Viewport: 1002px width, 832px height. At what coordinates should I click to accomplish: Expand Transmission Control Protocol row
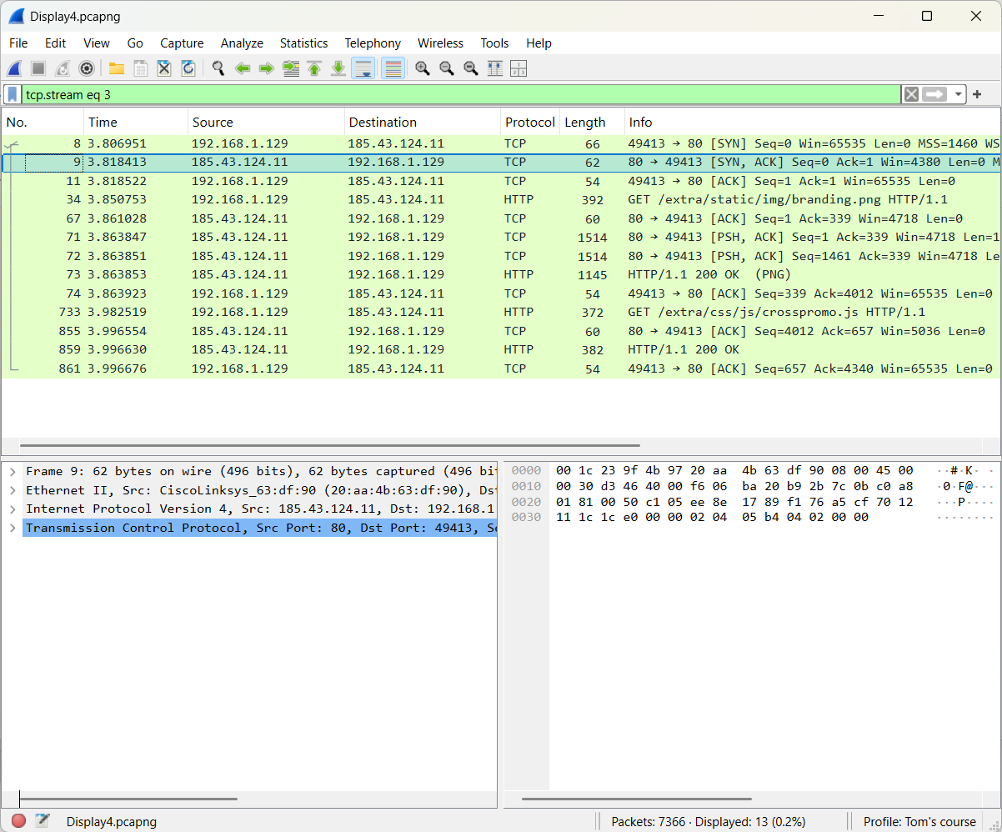13,528
